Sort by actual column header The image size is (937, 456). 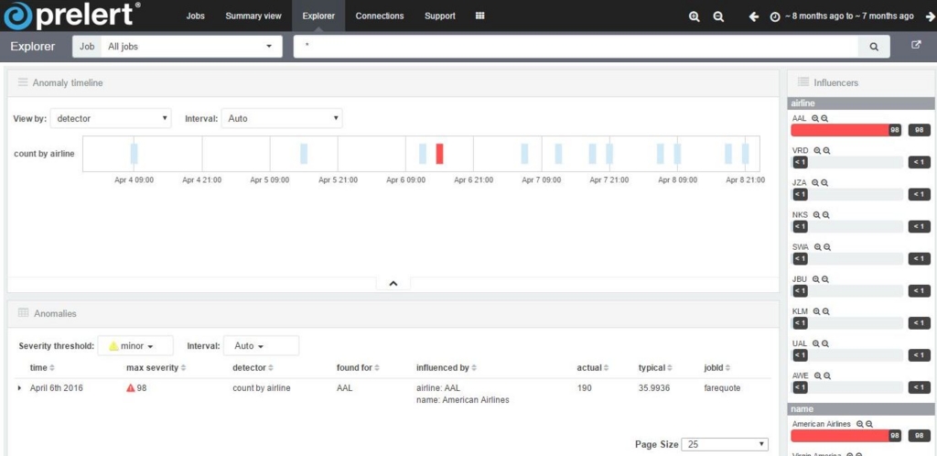pyautogui.click(x=593, y=367)
